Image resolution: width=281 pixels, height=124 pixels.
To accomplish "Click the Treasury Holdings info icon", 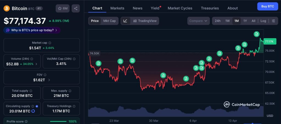I will click(74, 106).
